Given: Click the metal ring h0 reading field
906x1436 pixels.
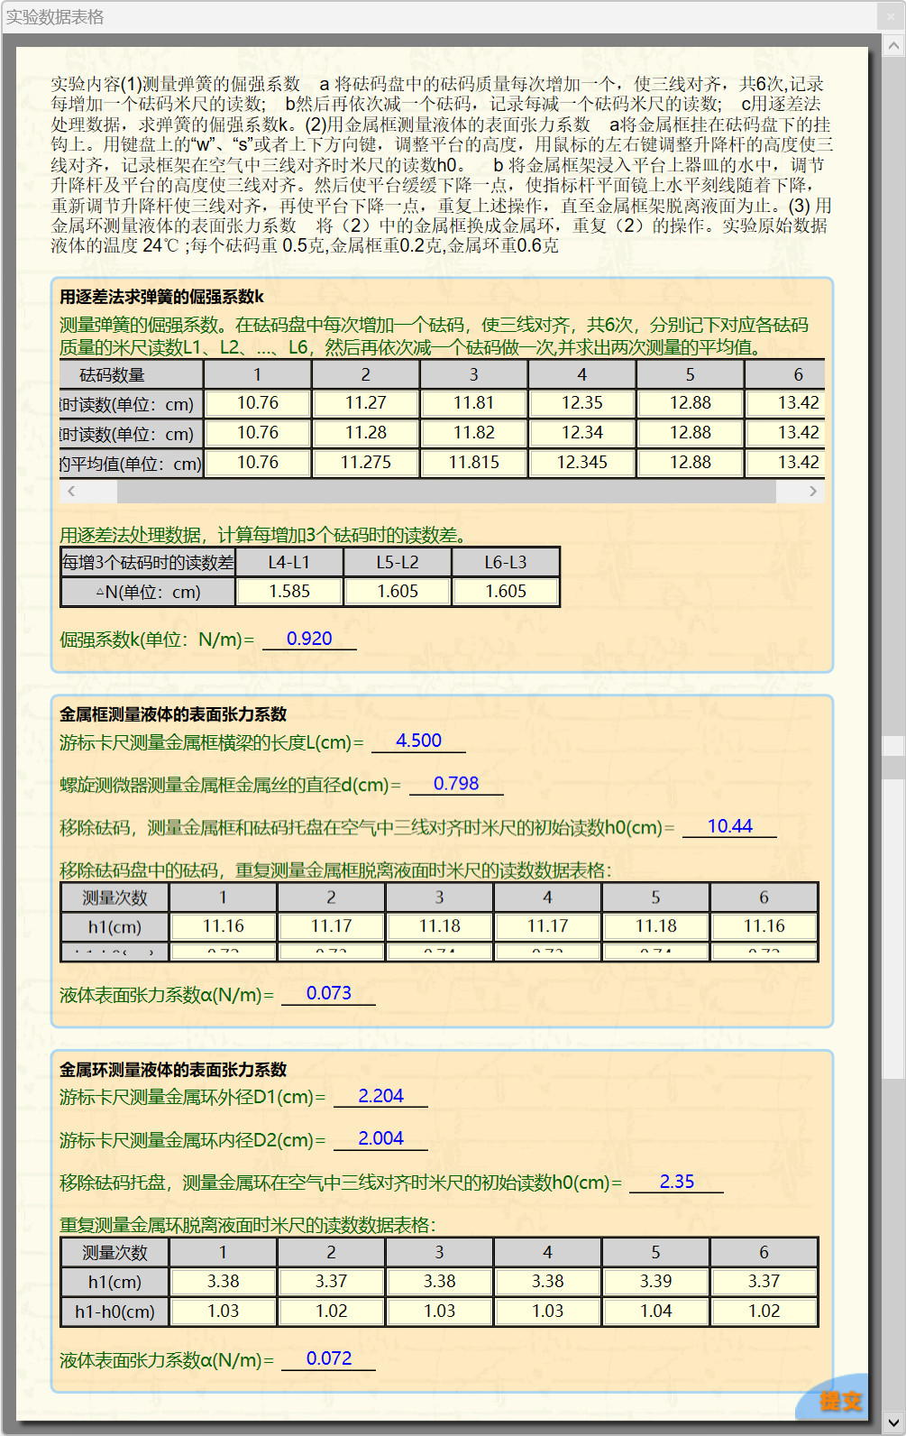Looking at the screenshot, I should click(x=676, y=1182).
